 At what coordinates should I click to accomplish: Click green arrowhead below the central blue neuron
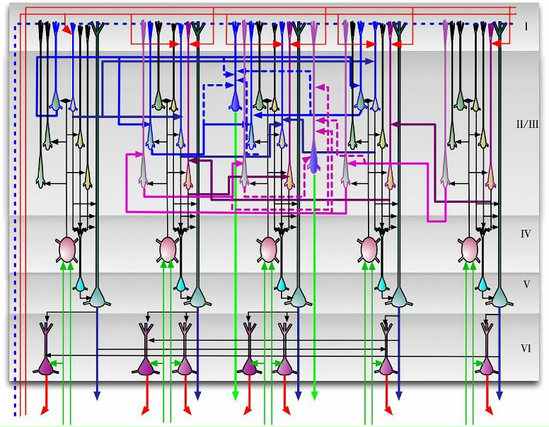[315, 394]
